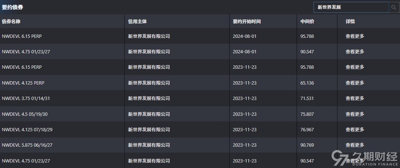This screenshot has width=400, height=168.
Task: Click 查看更多 on the 2024-08-01 NWDEVL 6.15 PERP row
Action: (x=355, y=36)
